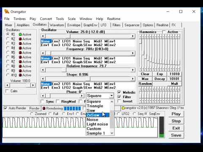Click the right arrow of the Volume slider
This screenshot has width=203, height=152.
click(133, 36)
